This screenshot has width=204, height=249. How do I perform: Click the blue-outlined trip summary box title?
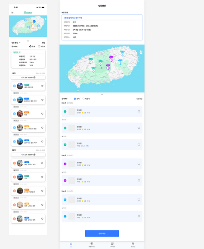coord(73,18)
